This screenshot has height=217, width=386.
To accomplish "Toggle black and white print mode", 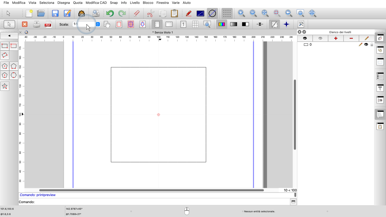I will 245,24.
